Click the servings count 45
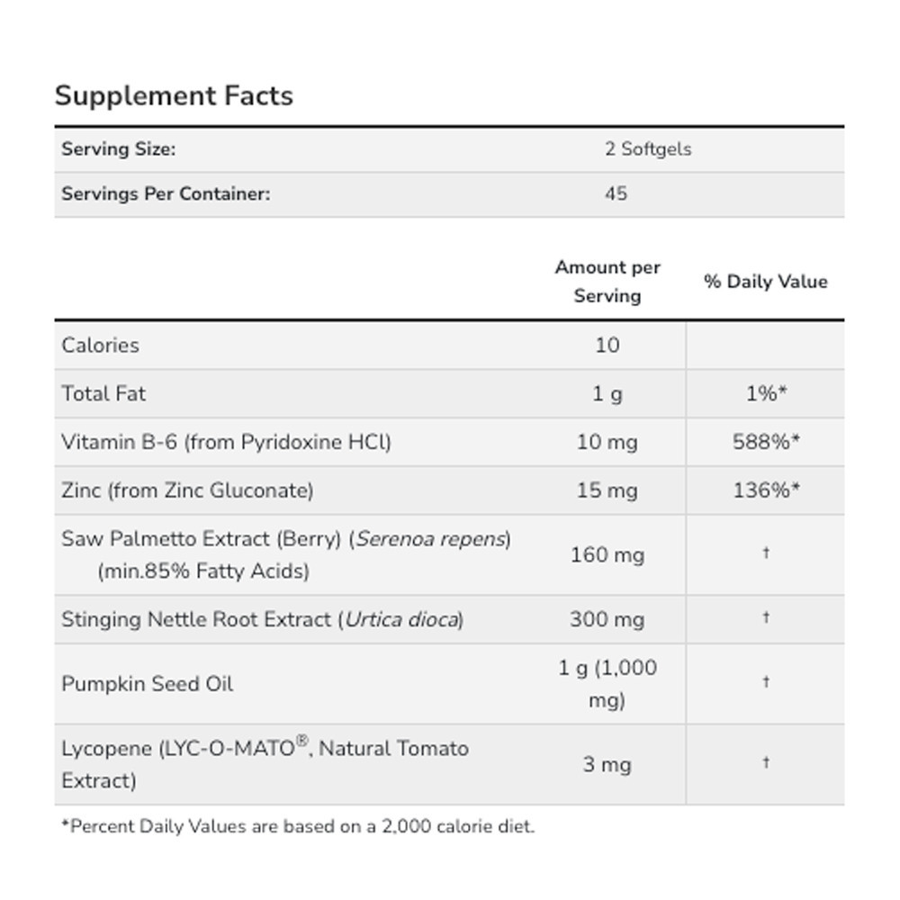The image size is (900, 900). click(x=616, y=193)
